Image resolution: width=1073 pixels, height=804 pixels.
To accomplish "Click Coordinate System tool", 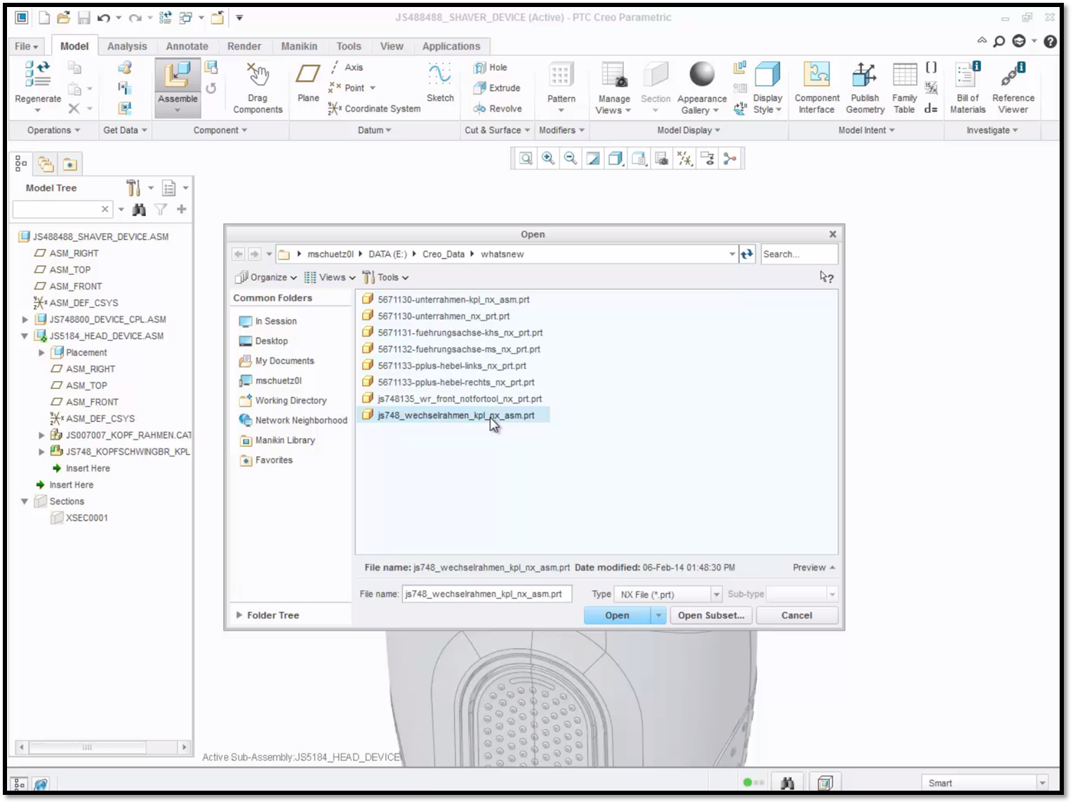I will 374,109.
